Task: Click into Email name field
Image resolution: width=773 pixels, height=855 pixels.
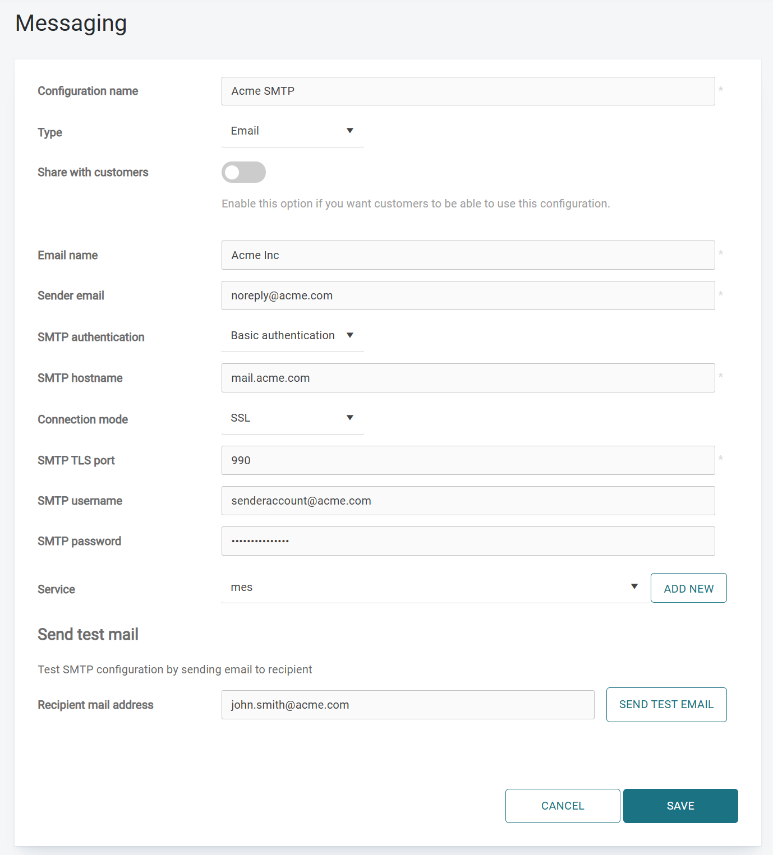Action: (x=468, y=255)
